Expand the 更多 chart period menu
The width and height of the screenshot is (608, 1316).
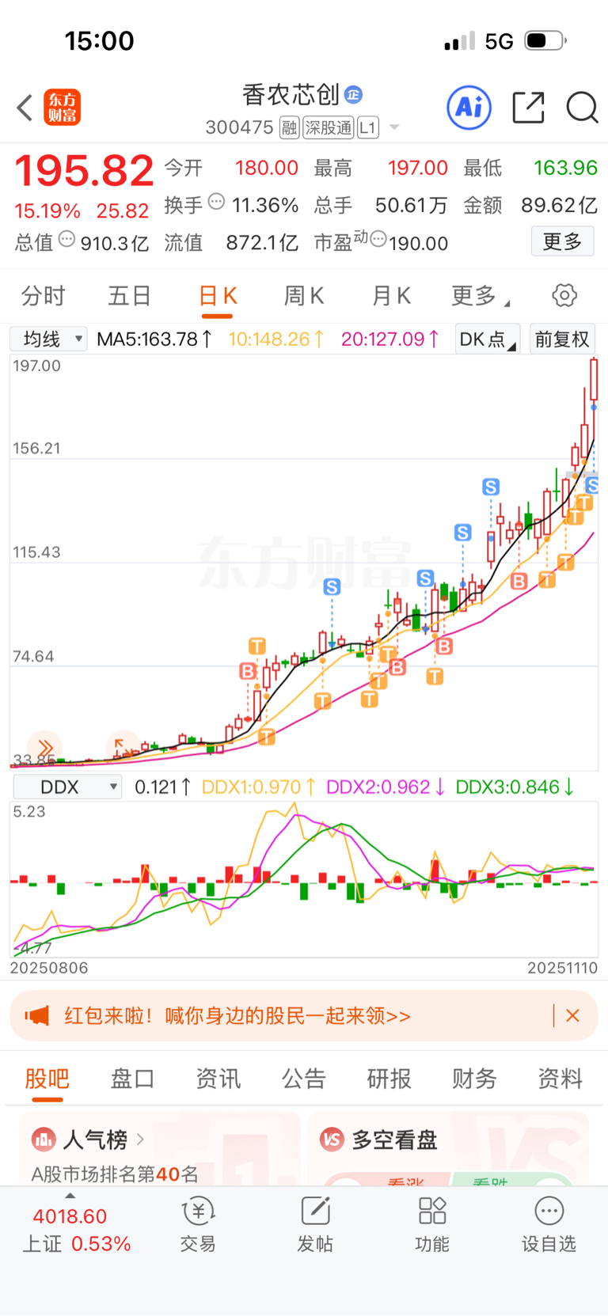coord(480,296)
